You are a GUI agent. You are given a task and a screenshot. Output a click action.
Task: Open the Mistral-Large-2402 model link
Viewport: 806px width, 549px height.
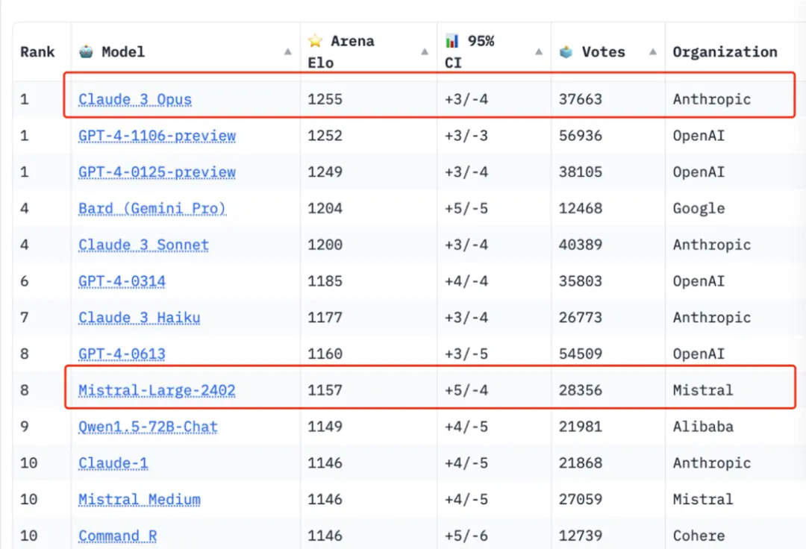(x=157, y=390)
